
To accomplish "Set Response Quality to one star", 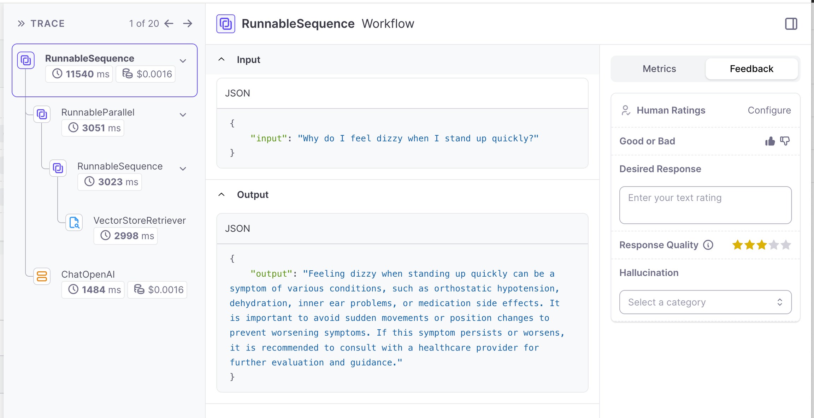I will pos(737,245).
